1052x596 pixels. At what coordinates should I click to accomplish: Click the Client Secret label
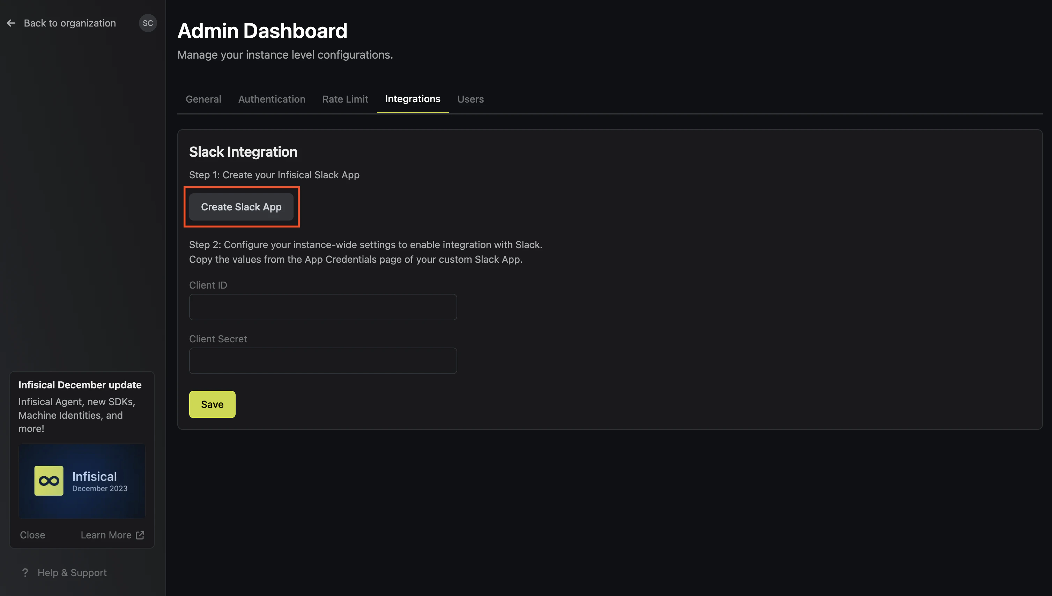pyautogui.click(x=218, y=339)
